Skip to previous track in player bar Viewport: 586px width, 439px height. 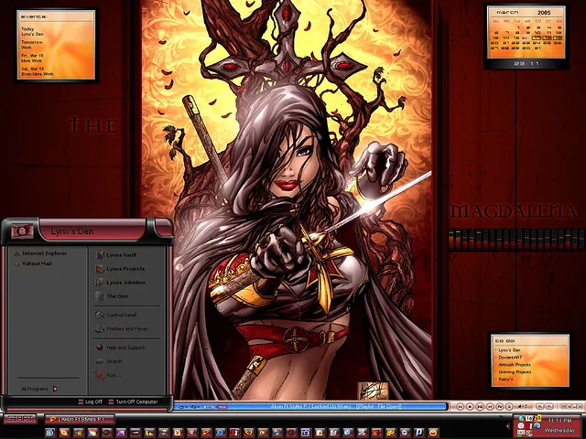point(460,406)
